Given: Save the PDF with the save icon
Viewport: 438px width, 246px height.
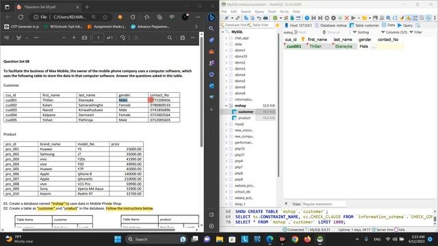Looking at the screenshot, I should tap(183, 38).
